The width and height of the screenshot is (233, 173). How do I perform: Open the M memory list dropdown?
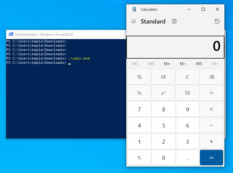click(215, 64)
